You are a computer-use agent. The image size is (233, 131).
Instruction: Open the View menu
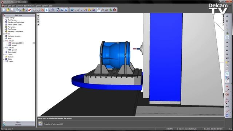[x=13, y=6]
